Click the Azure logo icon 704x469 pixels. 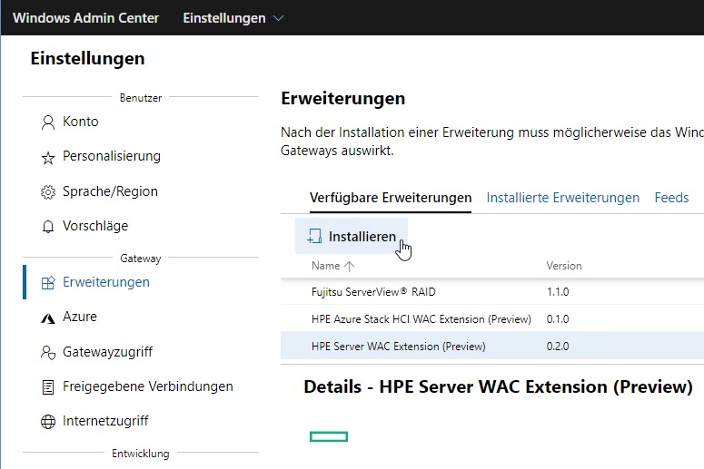(48, 318)
